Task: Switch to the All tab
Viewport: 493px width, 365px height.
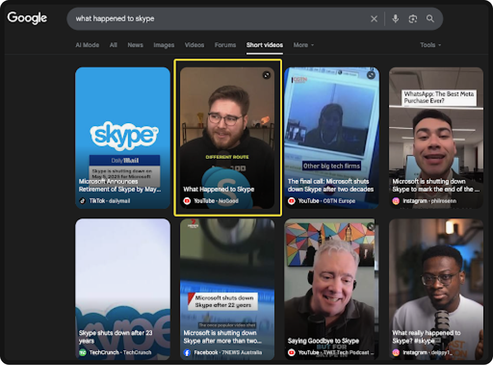Action: [x=113, y=45]
